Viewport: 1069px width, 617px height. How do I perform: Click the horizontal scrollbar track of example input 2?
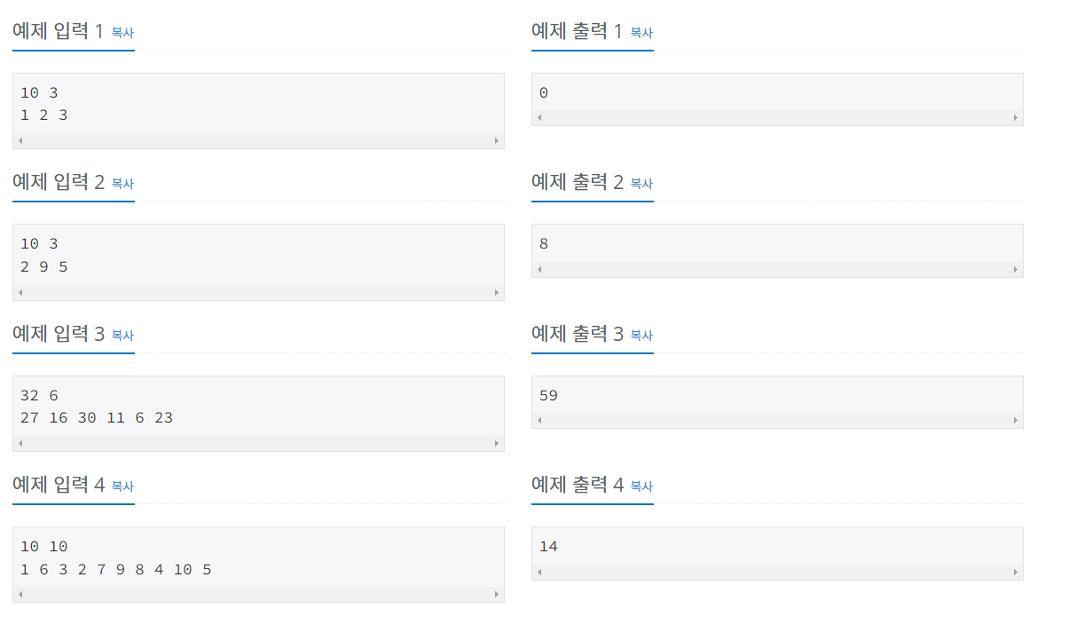pos(258,292)
